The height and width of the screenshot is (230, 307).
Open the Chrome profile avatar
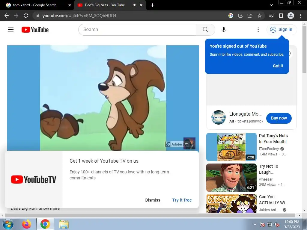[x=291, y=16]
